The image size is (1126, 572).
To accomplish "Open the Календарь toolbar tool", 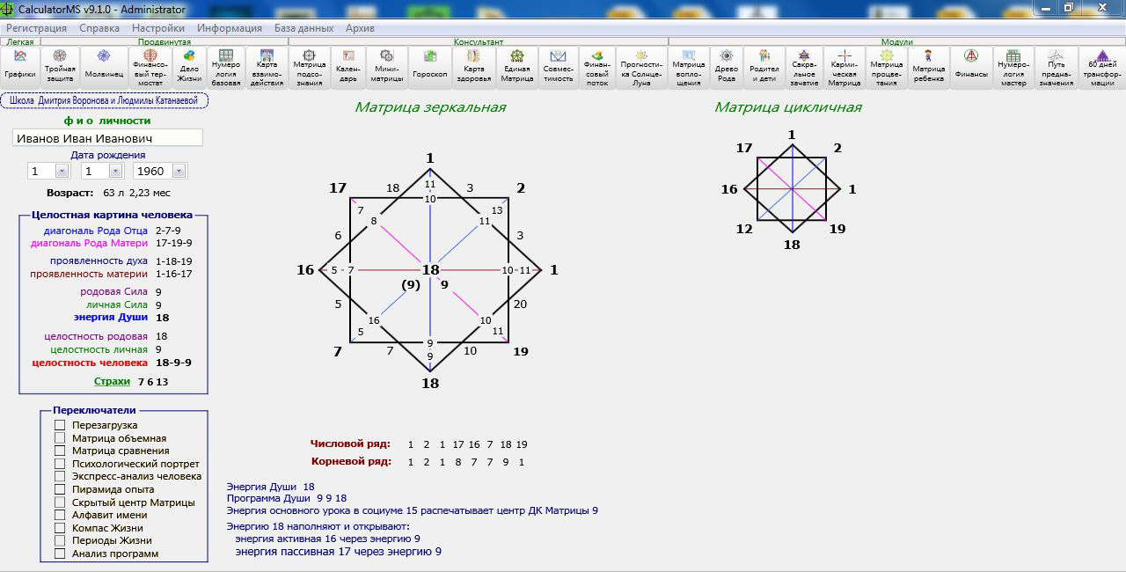I will 348,67.
